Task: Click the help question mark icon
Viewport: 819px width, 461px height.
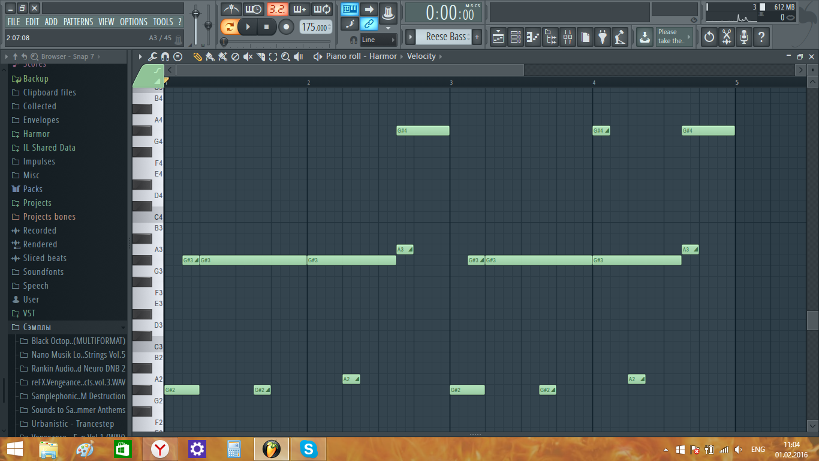Action: point(761,37)
